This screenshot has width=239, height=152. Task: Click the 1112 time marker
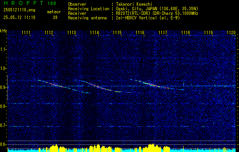49,33
